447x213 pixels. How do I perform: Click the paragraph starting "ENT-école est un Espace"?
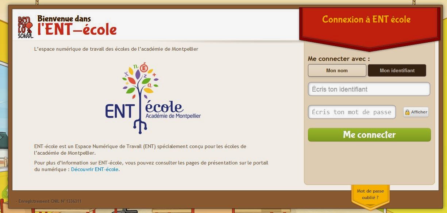140,150
